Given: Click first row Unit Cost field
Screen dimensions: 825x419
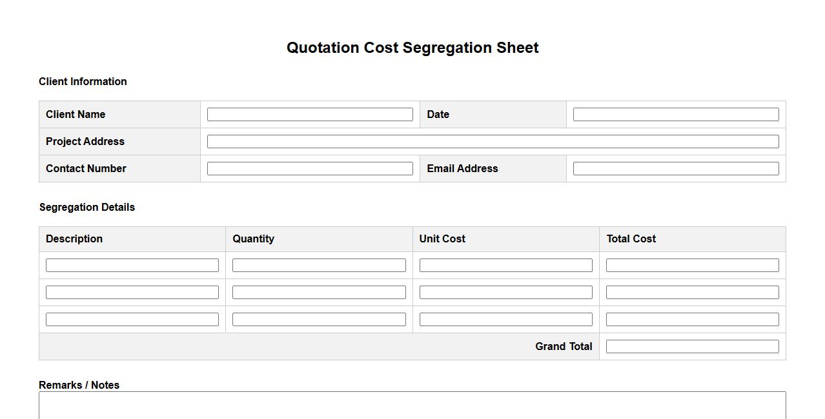Looking at the screenshot, I should [x=505, y=266].
